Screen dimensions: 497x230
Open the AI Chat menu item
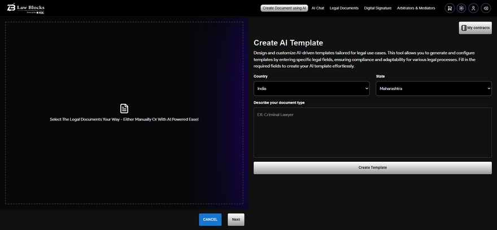[318, 8]
